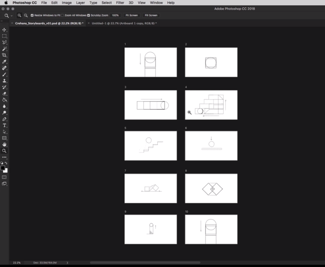Click the Fit Screen button
325x267 pixels.
(131, 15)
